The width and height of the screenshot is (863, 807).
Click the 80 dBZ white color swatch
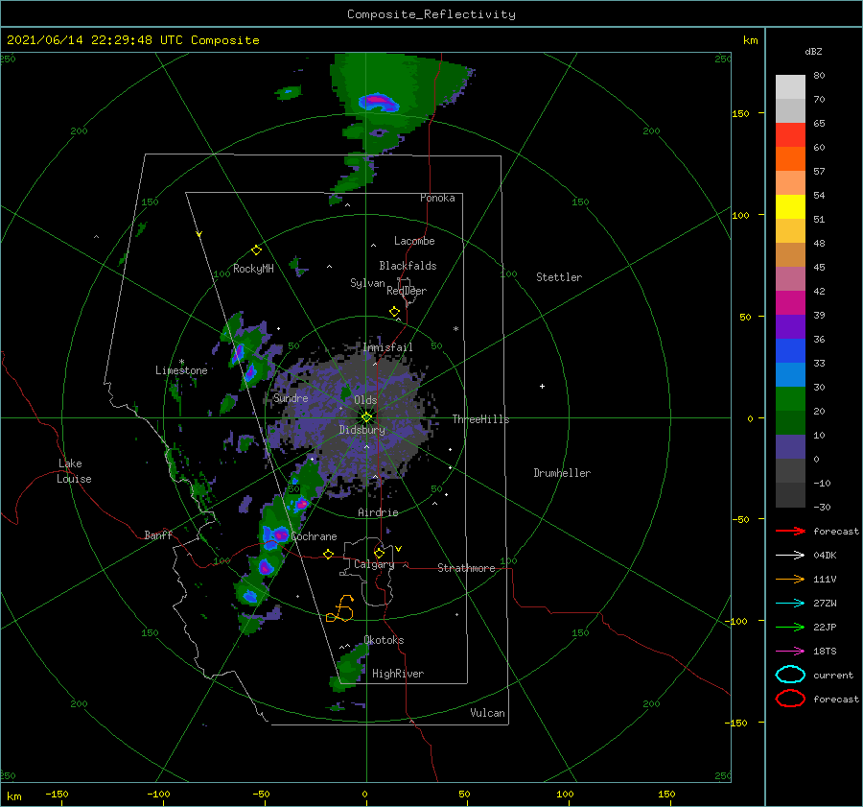pyautogui.click(x=790, y=86)
